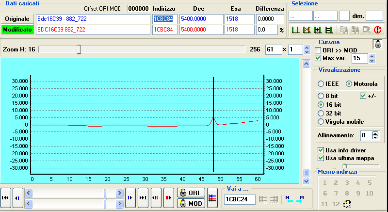The height and width of the screenshot is (212, 388).
Task: Click the padlock icon beside Cursore
Action: [376, 44]
